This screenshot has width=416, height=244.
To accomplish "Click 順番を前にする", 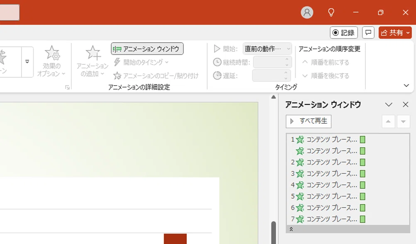I will (x=325, y=62).
